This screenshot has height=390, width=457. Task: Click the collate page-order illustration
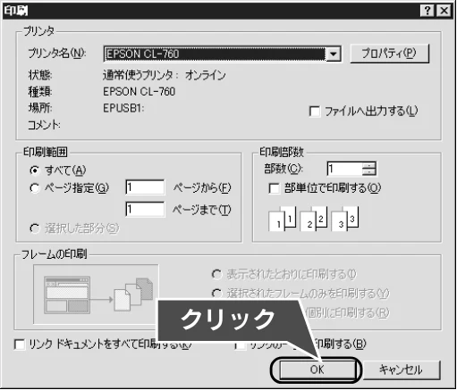tap(313, 219)
